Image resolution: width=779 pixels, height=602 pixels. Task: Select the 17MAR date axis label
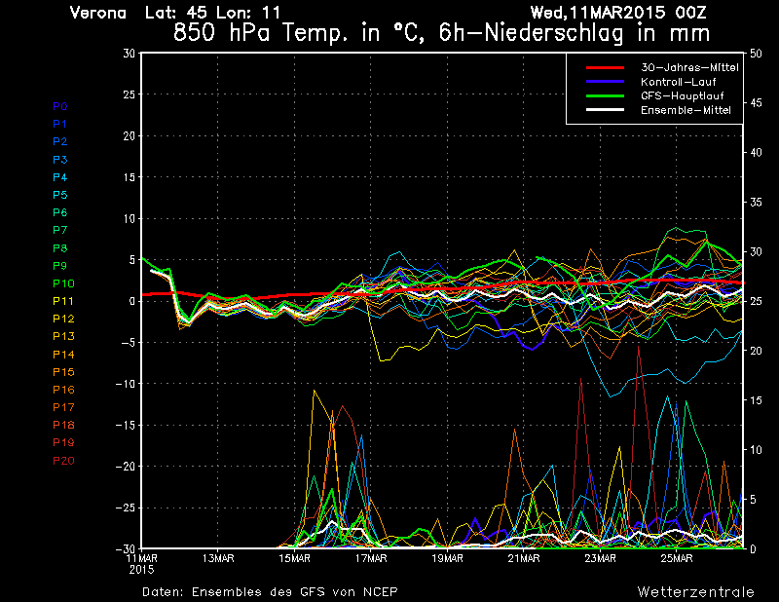tap(370, 558)
